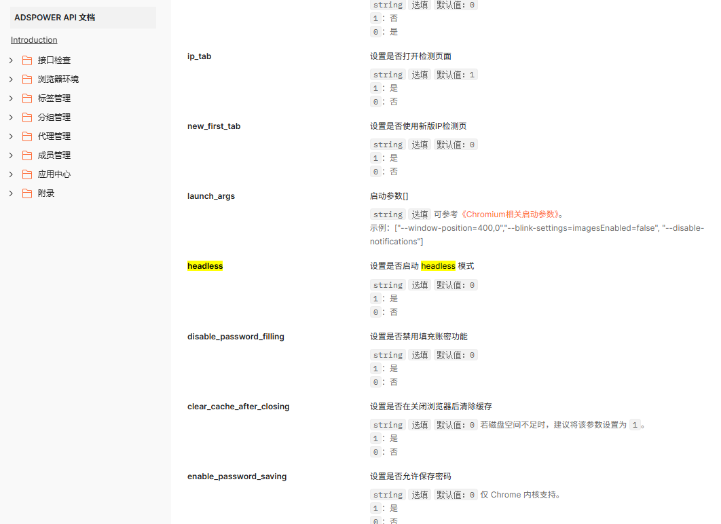Click the 附录 folder icon
This screenshot has width=721, height=524.
point(27,193)
